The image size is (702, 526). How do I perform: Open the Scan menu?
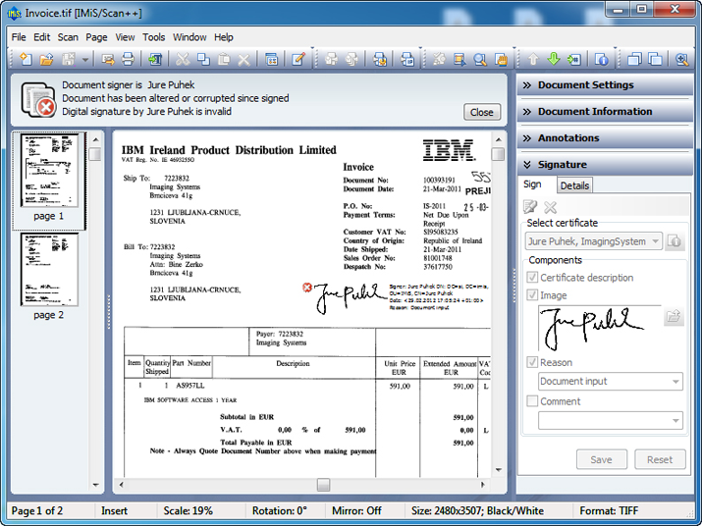click(x=68, y=37)
